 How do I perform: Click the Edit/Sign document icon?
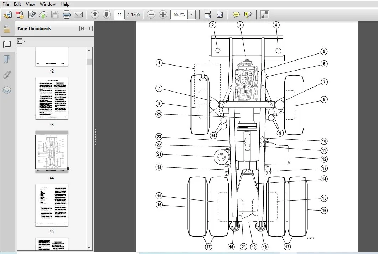pos(31,15)
